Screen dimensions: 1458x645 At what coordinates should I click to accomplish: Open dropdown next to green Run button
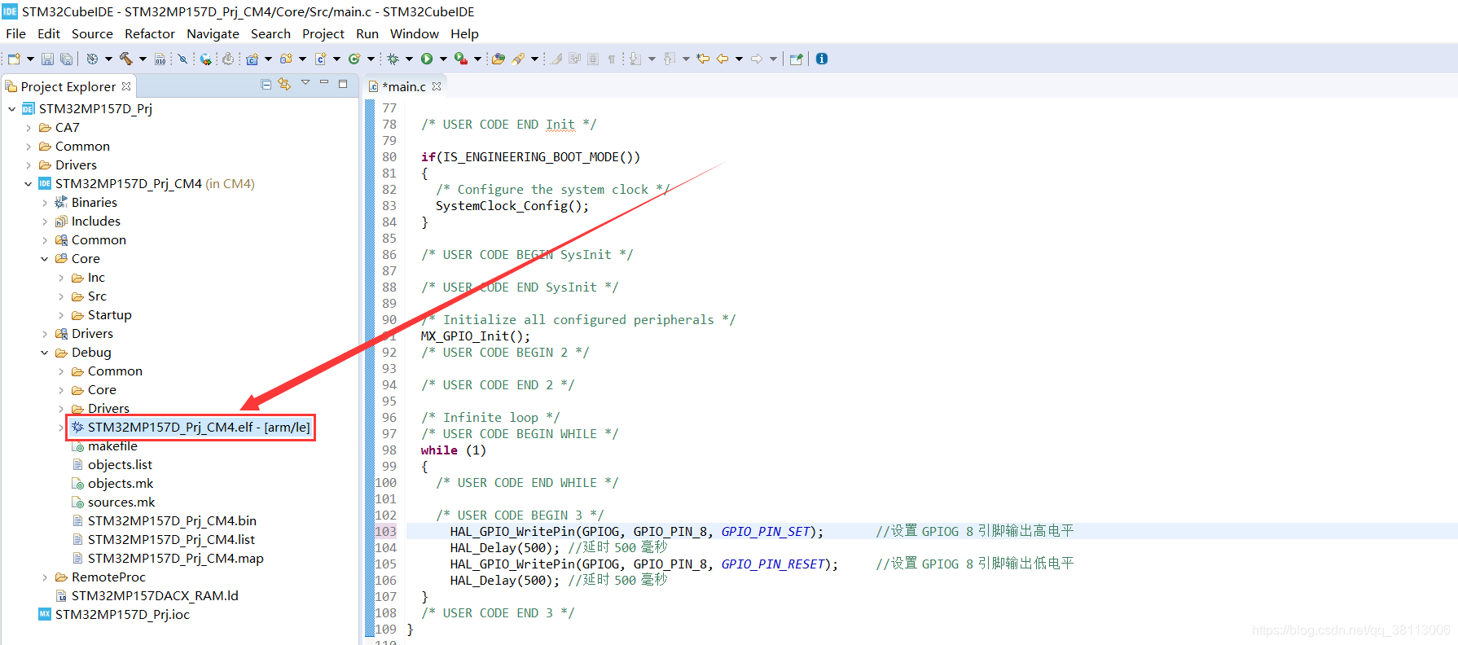(443, 59)
